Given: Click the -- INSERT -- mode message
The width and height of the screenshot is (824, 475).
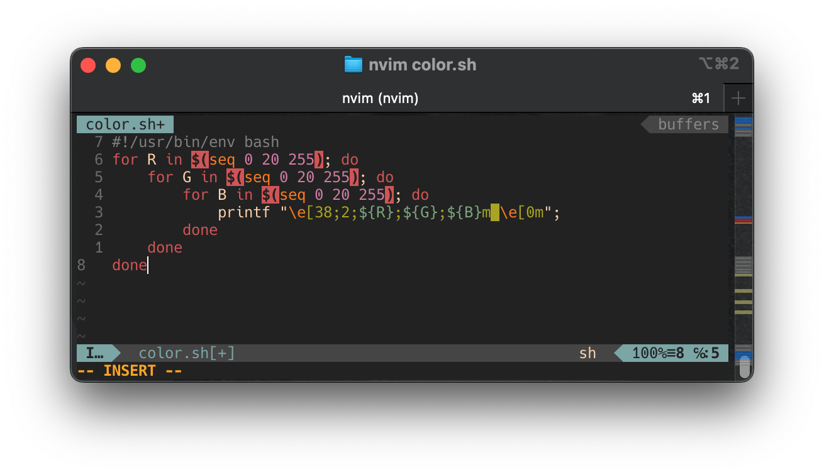Looking at the screenshot, I should [129, 371].
